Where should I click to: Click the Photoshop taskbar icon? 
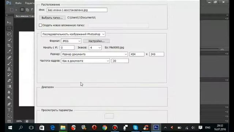pos(156,128)
